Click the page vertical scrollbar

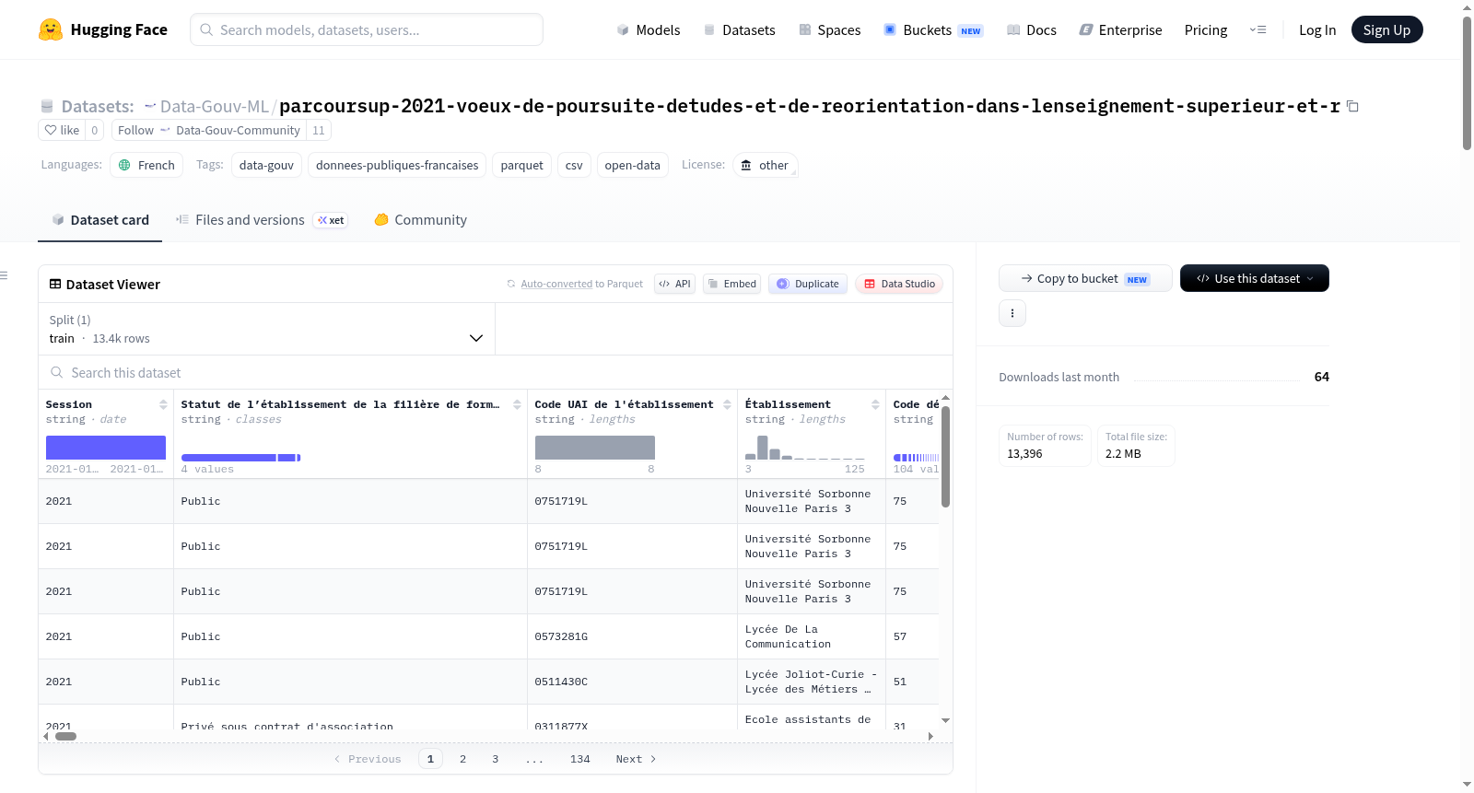tap(1467, 83)
